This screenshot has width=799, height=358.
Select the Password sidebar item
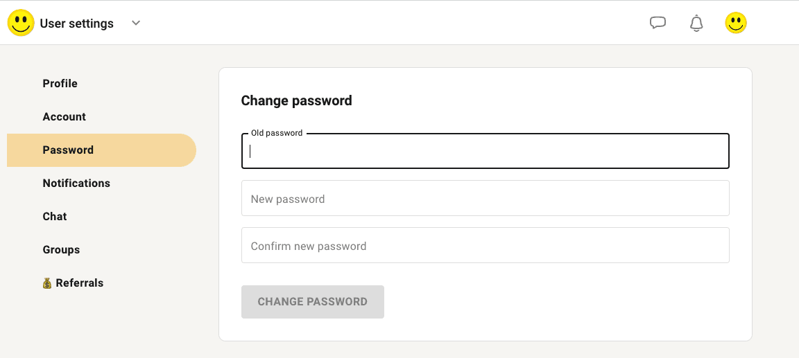(x=68, y=150)
